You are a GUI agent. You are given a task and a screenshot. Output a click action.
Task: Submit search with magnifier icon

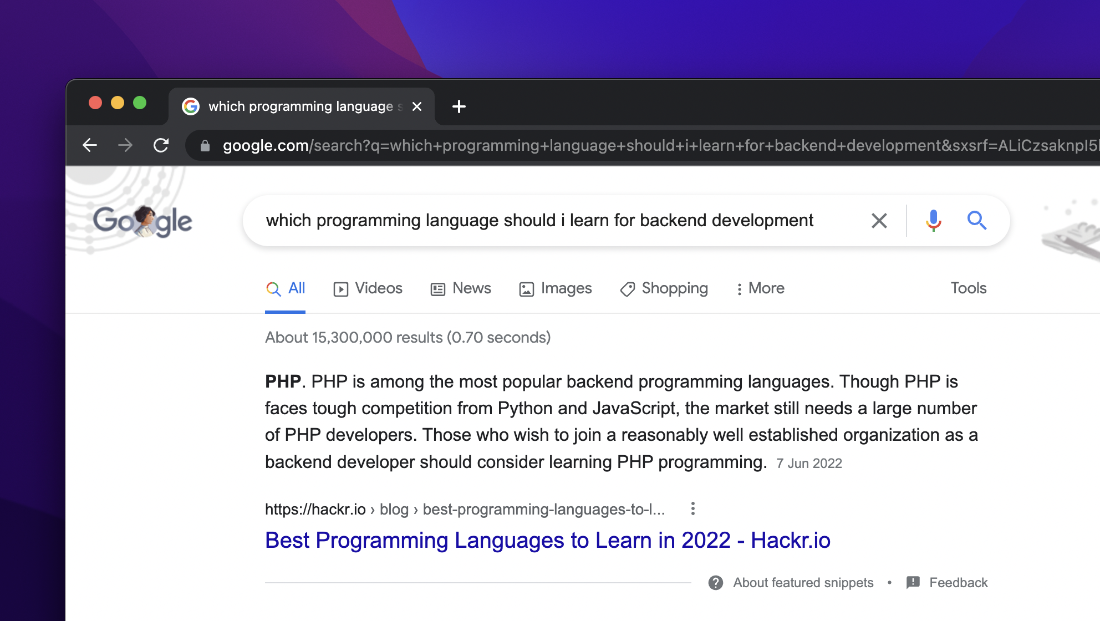tap(977, 221)
